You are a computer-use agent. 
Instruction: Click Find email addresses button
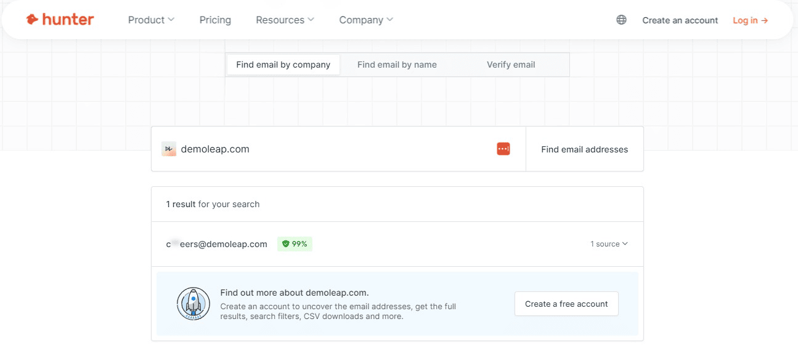(x=585, y=149)
